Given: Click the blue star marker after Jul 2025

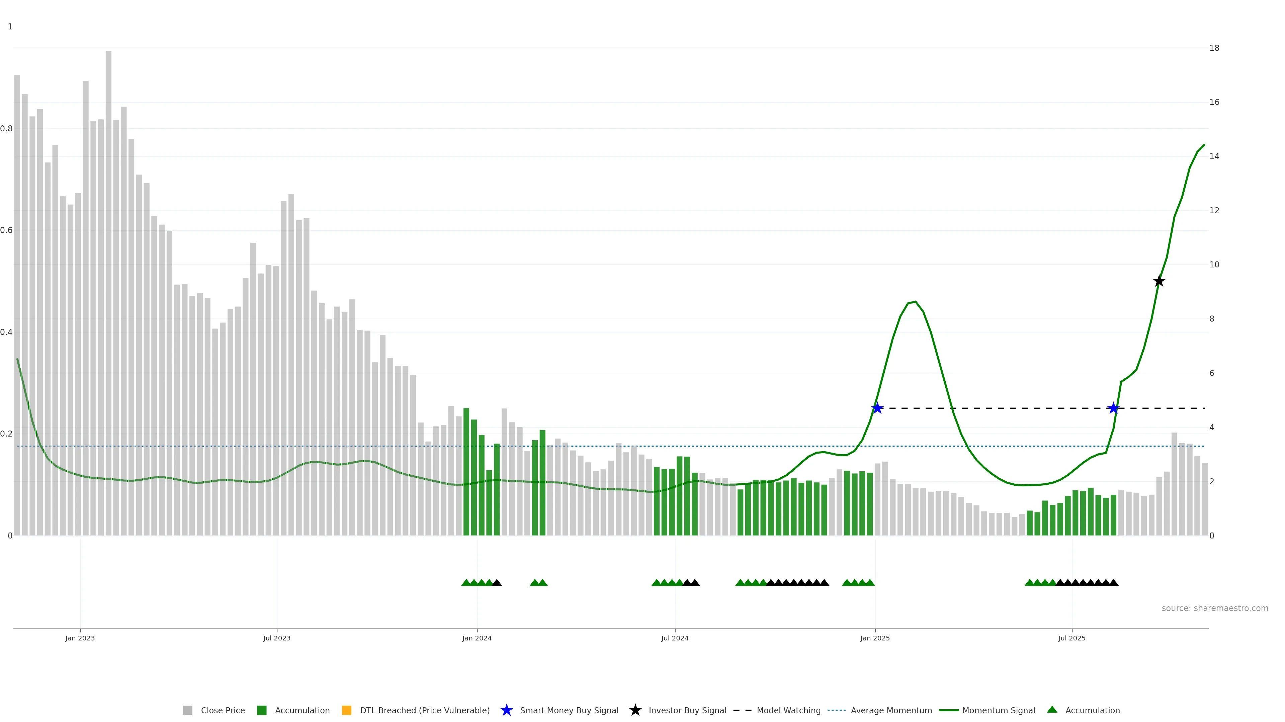Looking at the screenshot, I should pos(1113,408).
